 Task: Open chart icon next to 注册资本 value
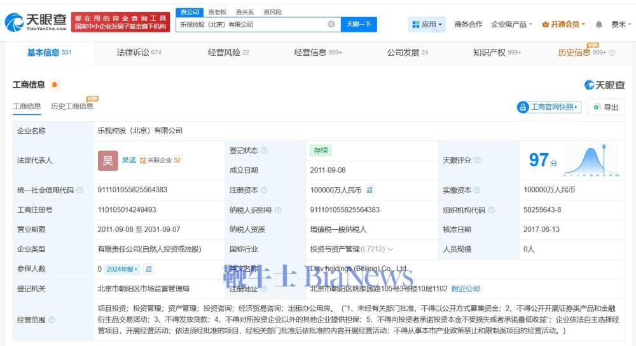370,190
